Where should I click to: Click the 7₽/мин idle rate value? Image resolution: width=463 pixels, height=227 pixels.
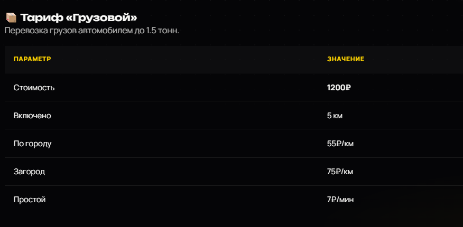point(340,200)
